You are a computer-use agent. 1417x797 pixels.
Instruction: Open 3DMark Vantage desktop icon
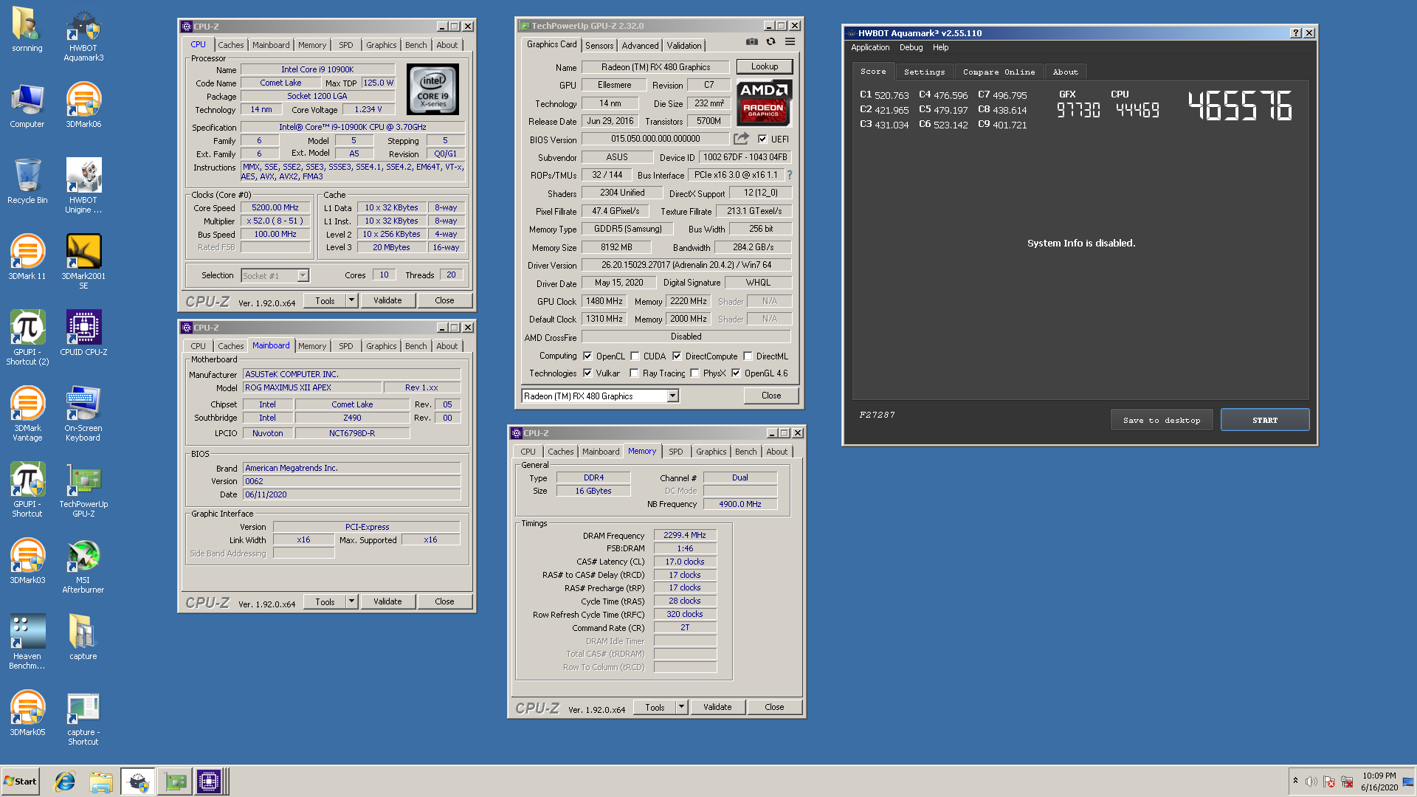coord(27,413)
